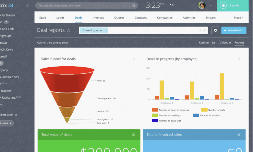Click the 'Counters are coming soon' text
This screenshot has width=253, height=152.
click(x=53, y=43)
